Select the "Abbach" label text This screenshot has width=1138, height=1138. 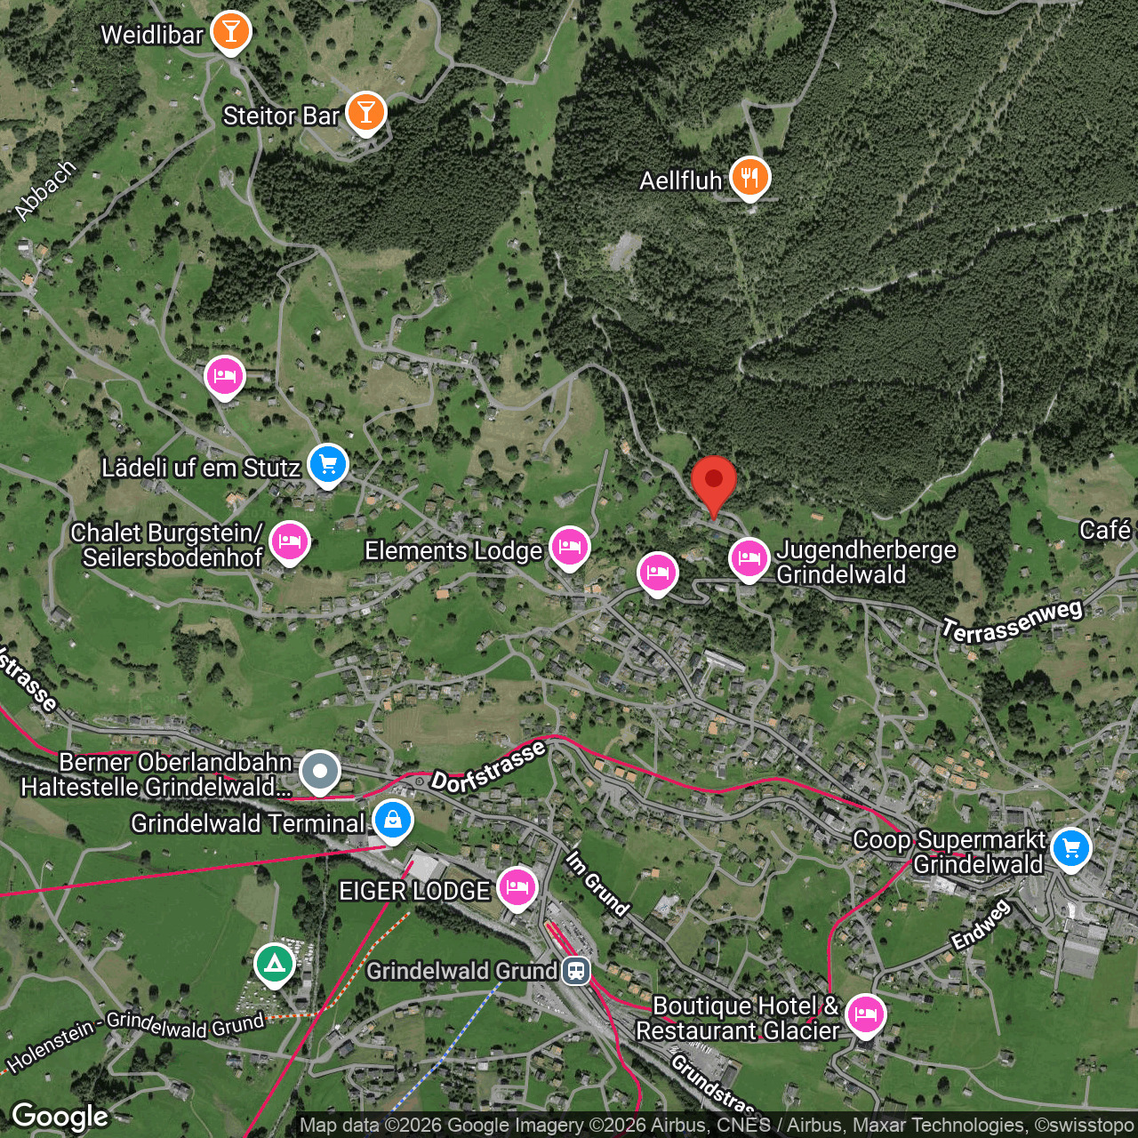(45, 190)
